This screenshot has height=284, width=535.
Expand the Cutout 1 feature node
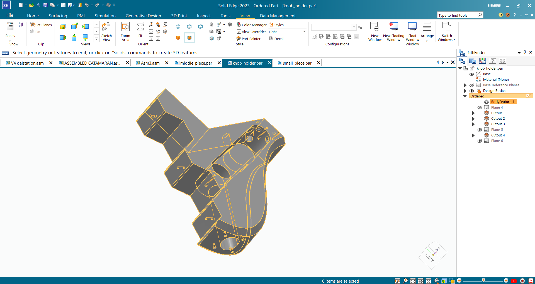click(473, 113)
